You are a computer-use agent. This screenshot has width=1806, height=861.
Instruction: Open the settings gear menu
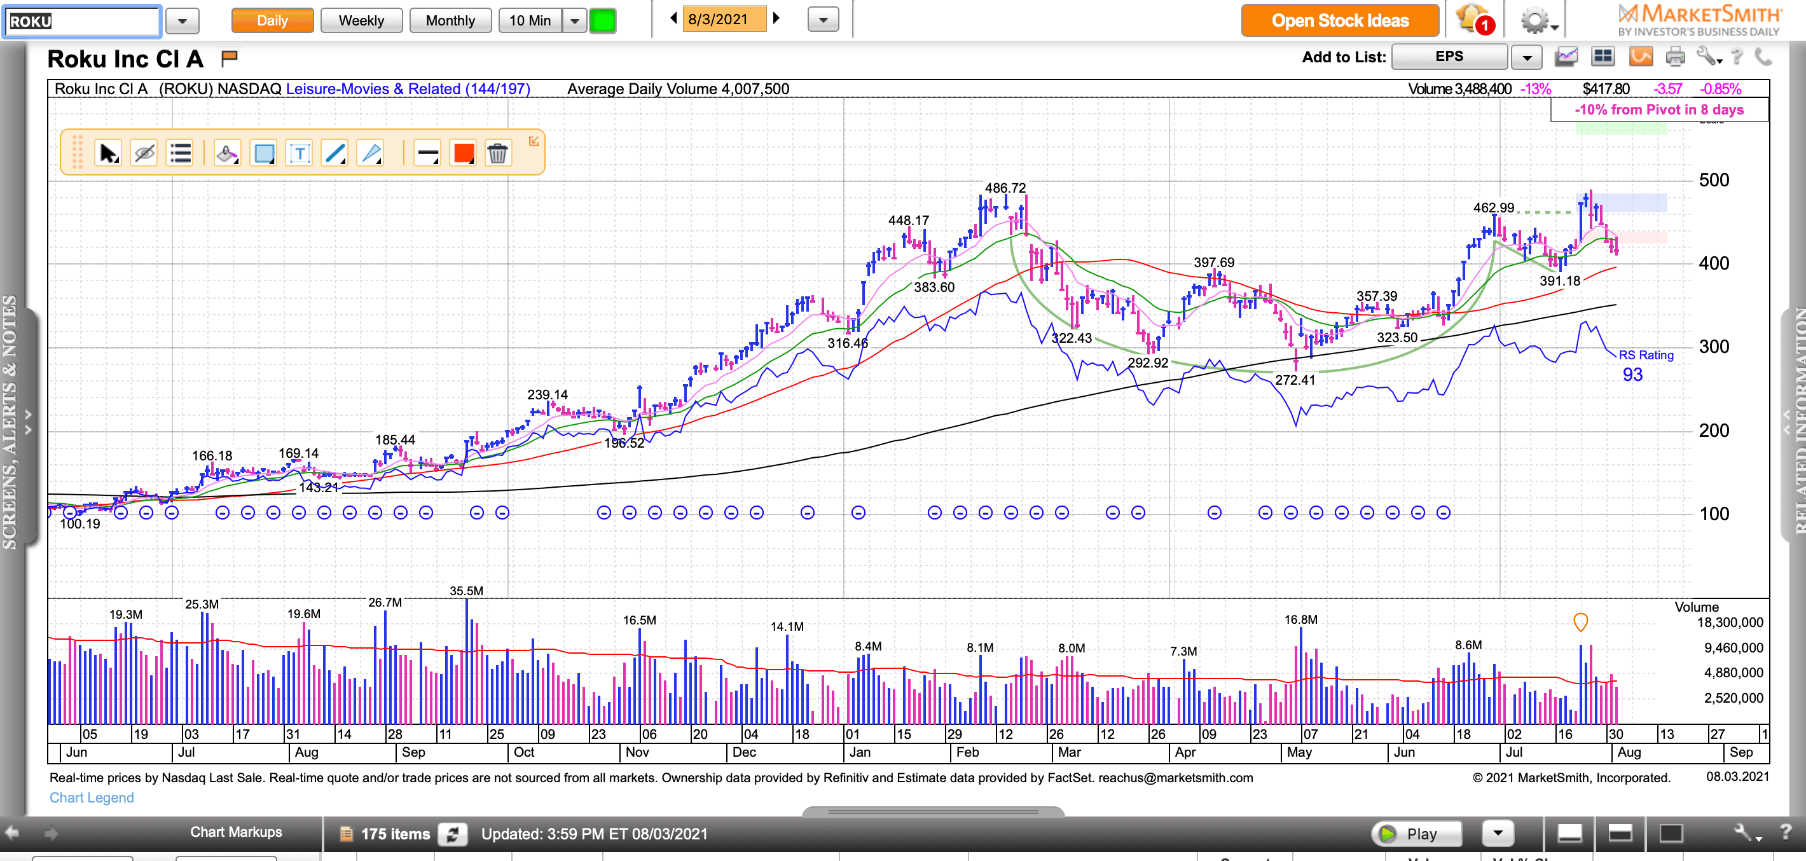[x=1537, y=20]
